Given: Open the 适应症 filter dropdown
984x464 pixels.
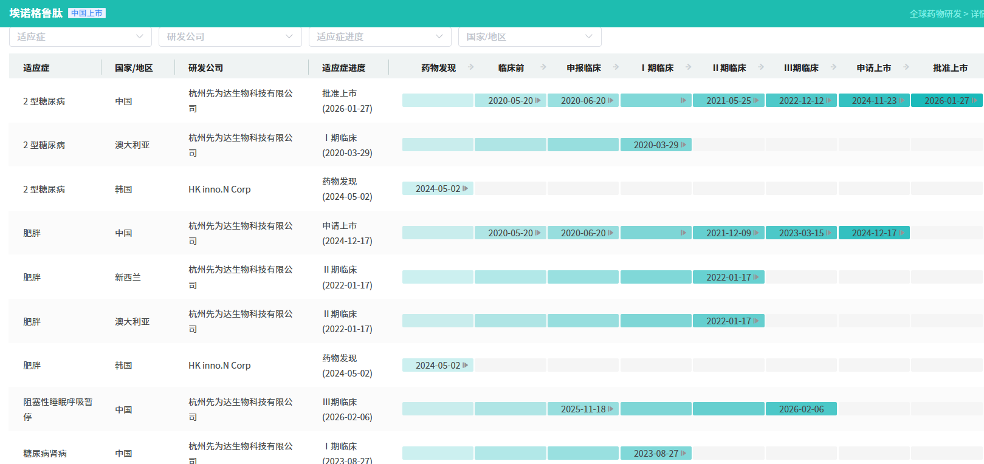Looking at the screenshot, I should click(x=80, y=36).
